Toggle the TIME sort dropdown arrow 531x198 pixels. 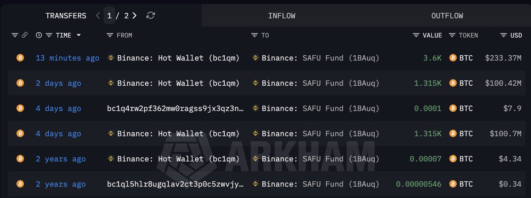(x=79, y=35)
